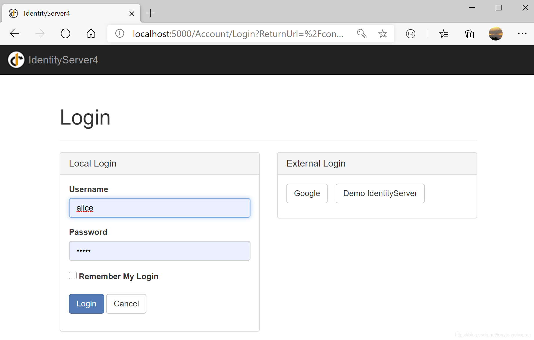The width and height of the screenshot is (534, 340).
Task: Select the home icon in the toolbar
Action: tap(91, 33)
